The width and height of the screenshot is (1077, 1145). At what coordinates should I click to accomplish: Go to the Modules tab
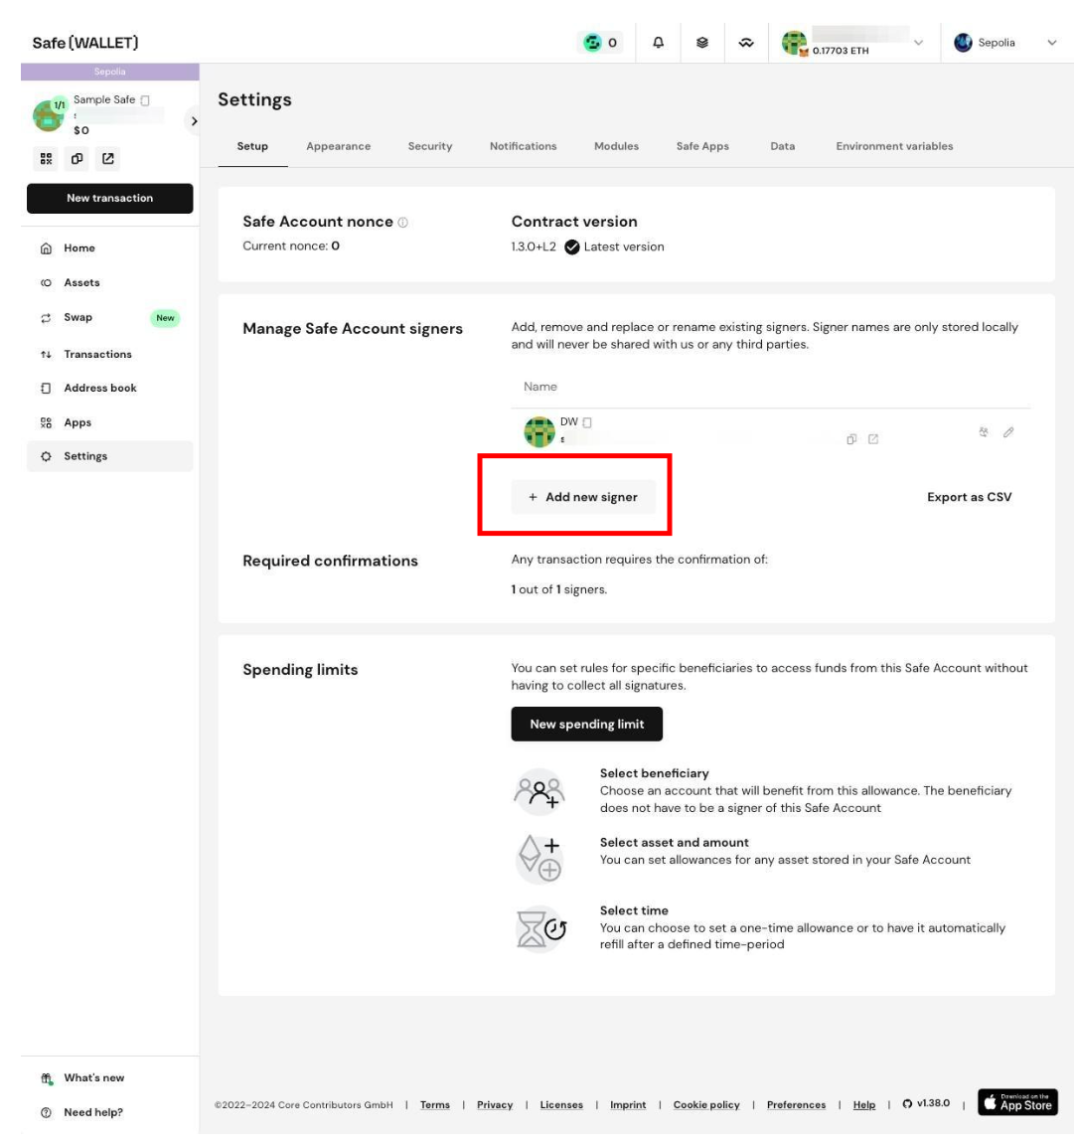coord(616,146)
